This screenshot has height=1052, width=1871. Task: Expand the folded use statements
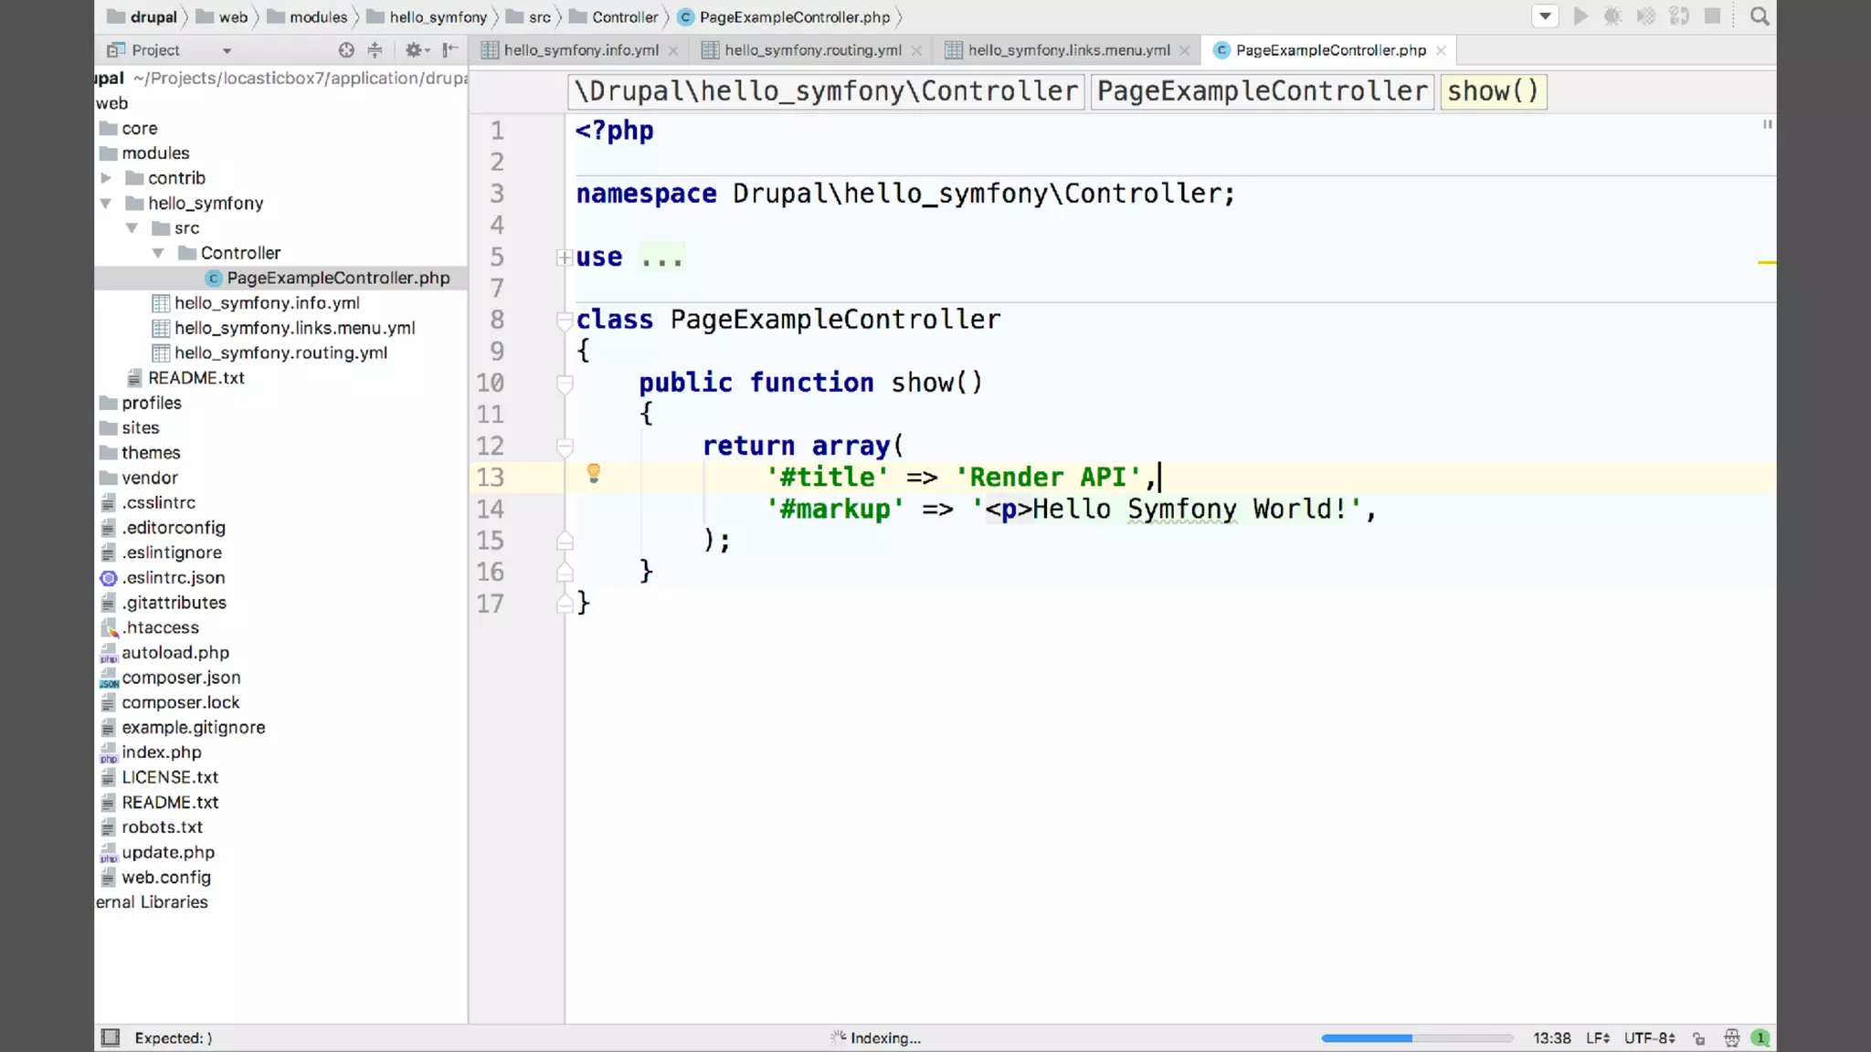click(x=565, y=258)
